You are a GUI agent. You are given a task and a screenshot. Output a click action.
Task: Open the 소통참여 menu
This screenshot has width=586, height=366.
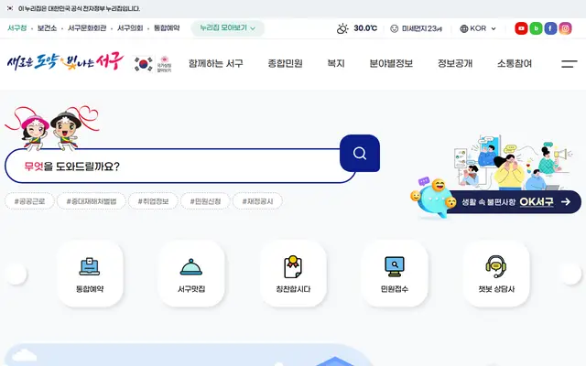coord(515,63)
